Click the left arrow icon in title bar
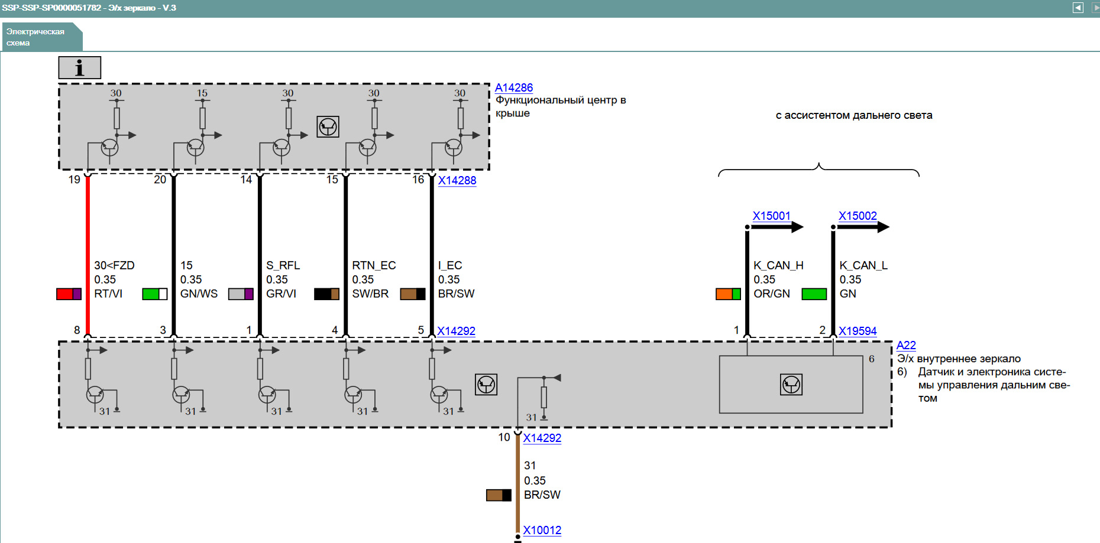Screen dimensions: 1100x543 point(1078,8)
